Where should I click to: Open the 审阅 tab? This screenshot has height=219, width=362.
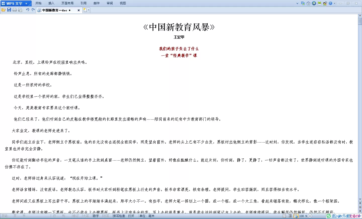click(110, 3)
